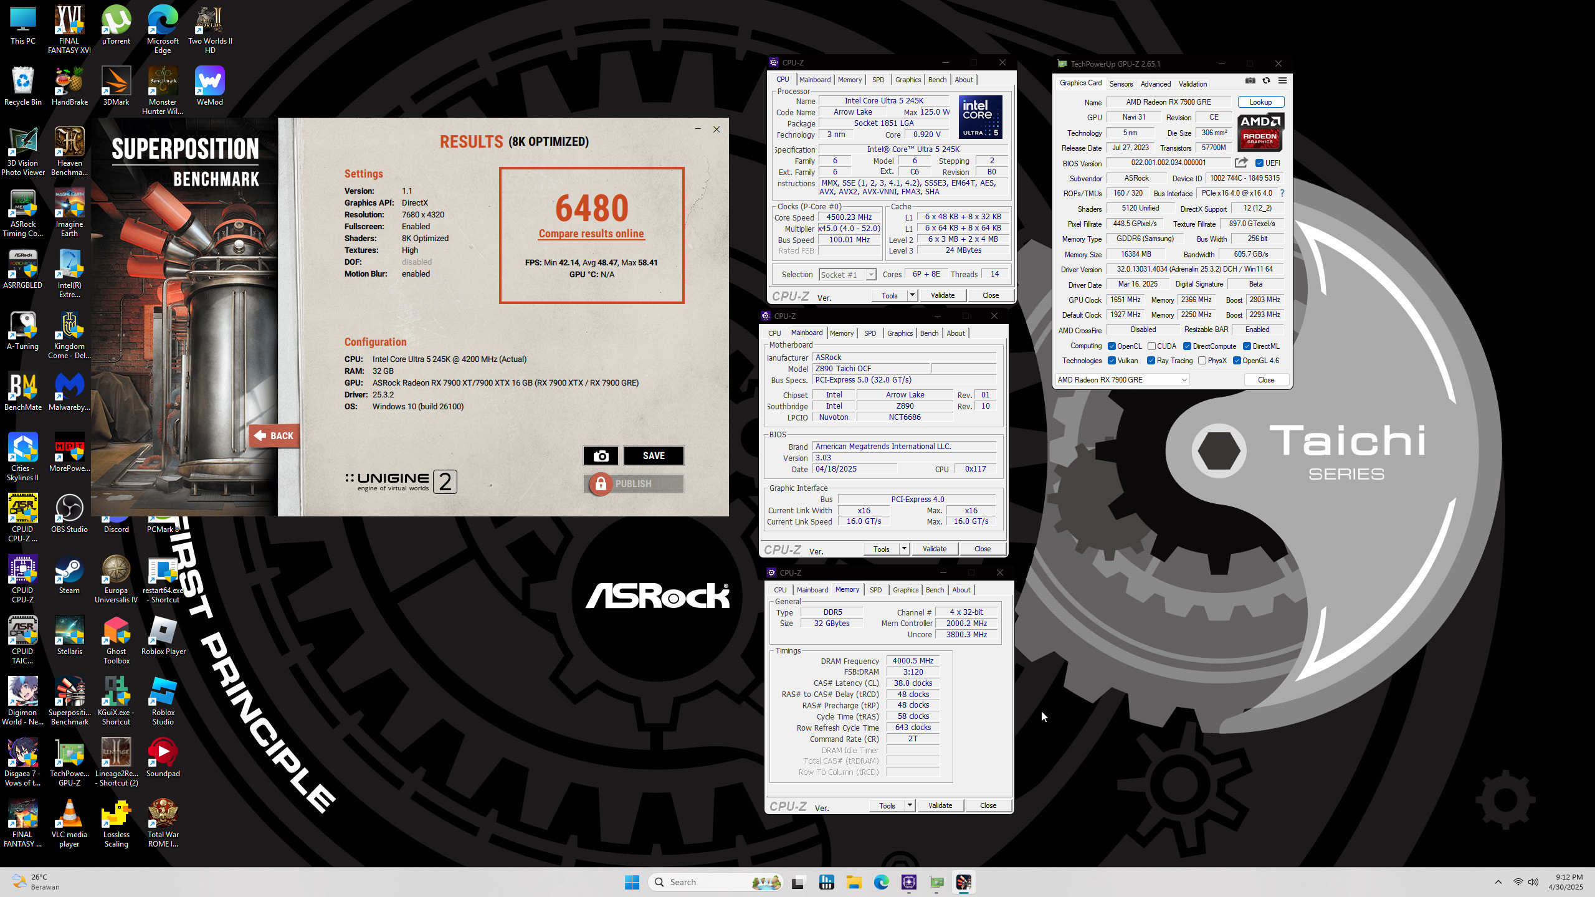Toggle the DirectCompute checkbox
The image size is (1595, 897).
pos(1187,346)
